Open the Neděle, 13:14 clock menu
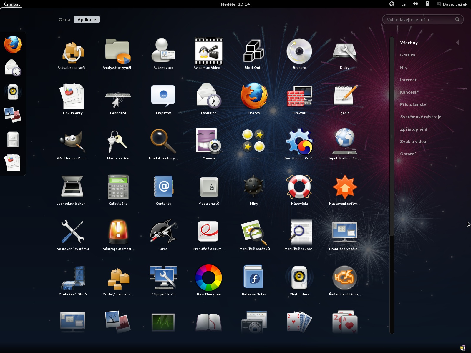 click(235, 4)
